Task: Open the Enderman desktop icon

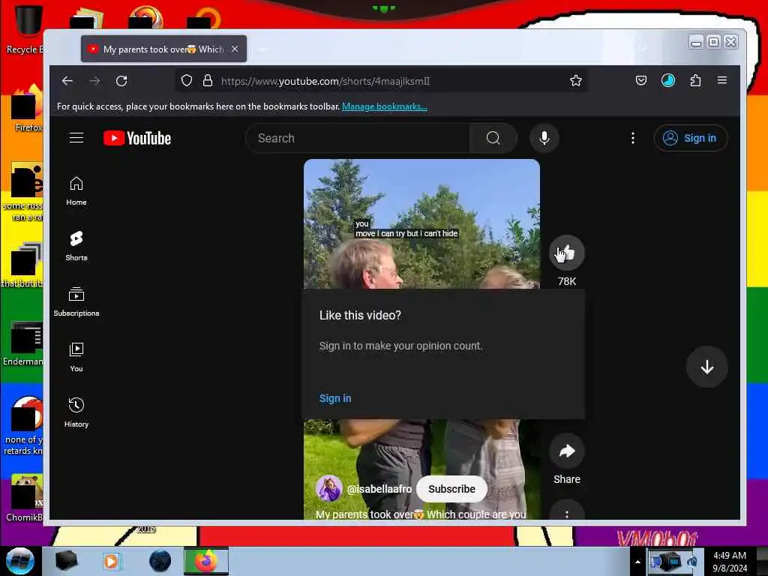Action: point(23,343)
